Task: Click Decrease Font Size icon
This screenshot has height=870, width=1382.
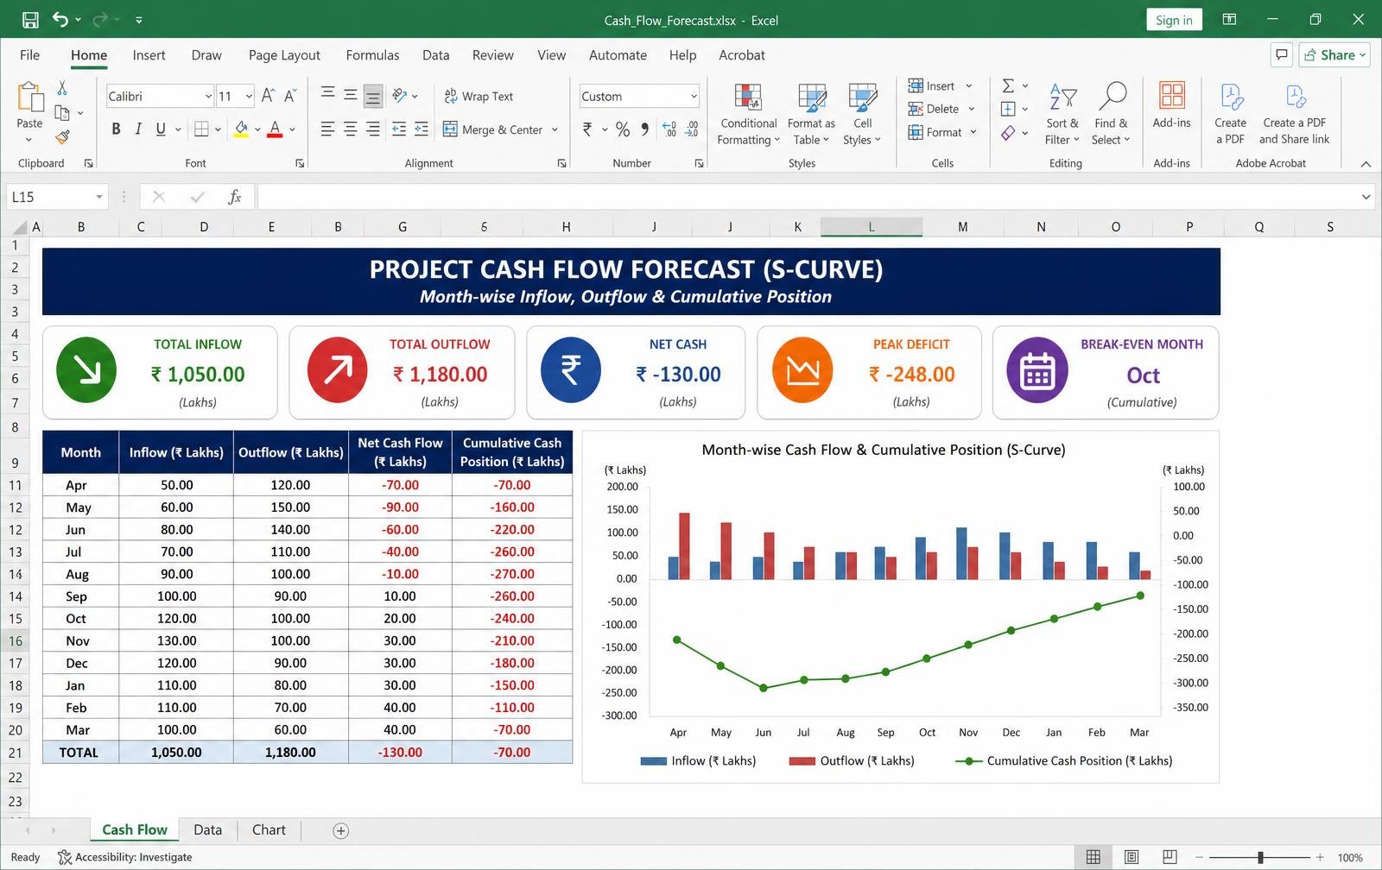Action: tap(290, 96)
